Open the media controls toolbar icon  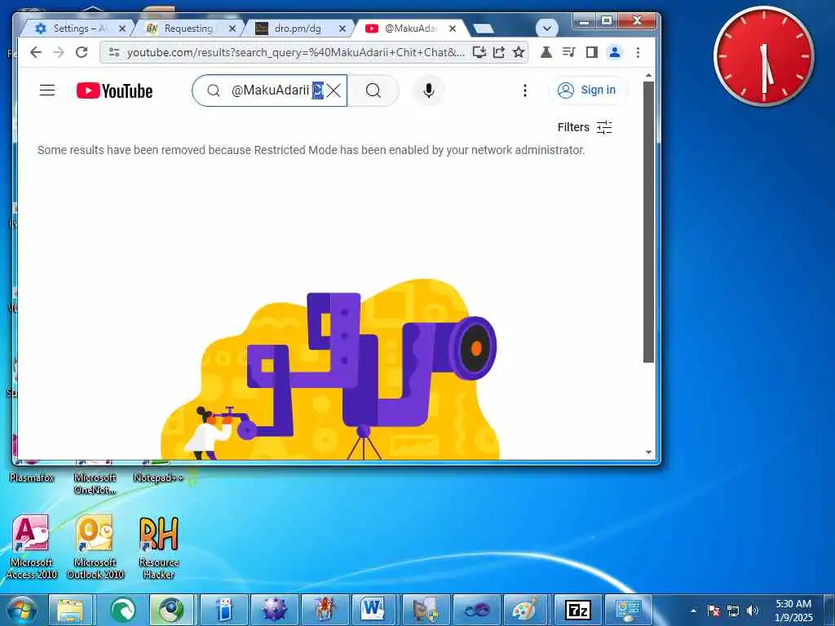coord(568,52)
